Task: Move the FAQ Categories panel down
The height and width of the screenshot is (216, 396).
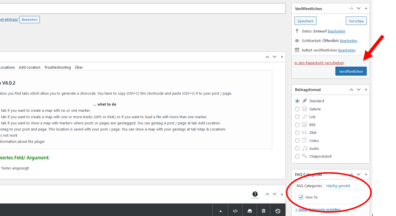Action: point(358,174)
